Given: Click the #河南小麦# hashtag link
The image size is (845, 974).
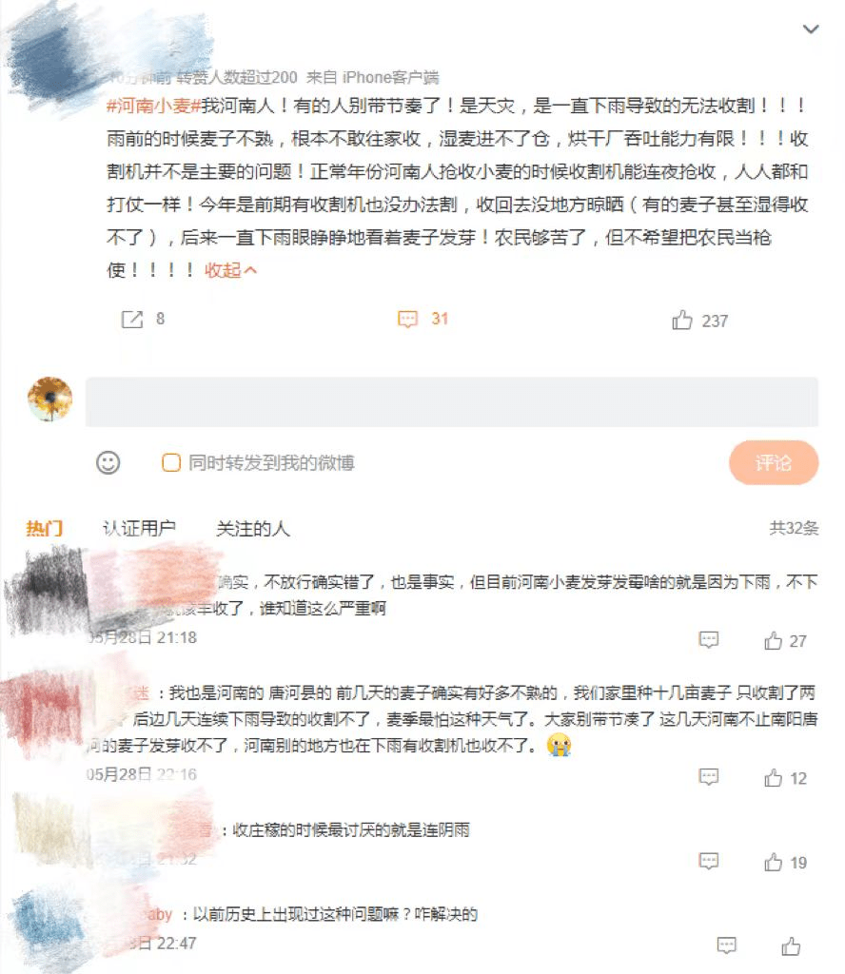Looking at the screenshot, I should point(153,106).
